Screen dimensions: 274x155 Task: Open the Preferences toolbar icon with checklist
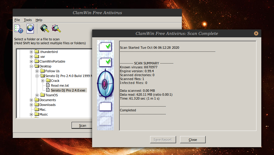pyautogui.click(x=19, y=29)
